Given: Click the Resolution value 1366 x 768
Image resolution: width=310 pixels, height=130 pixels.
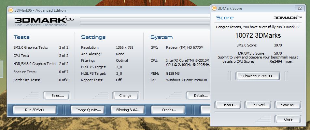Looking at the screenshot, I should pos(124,47).
